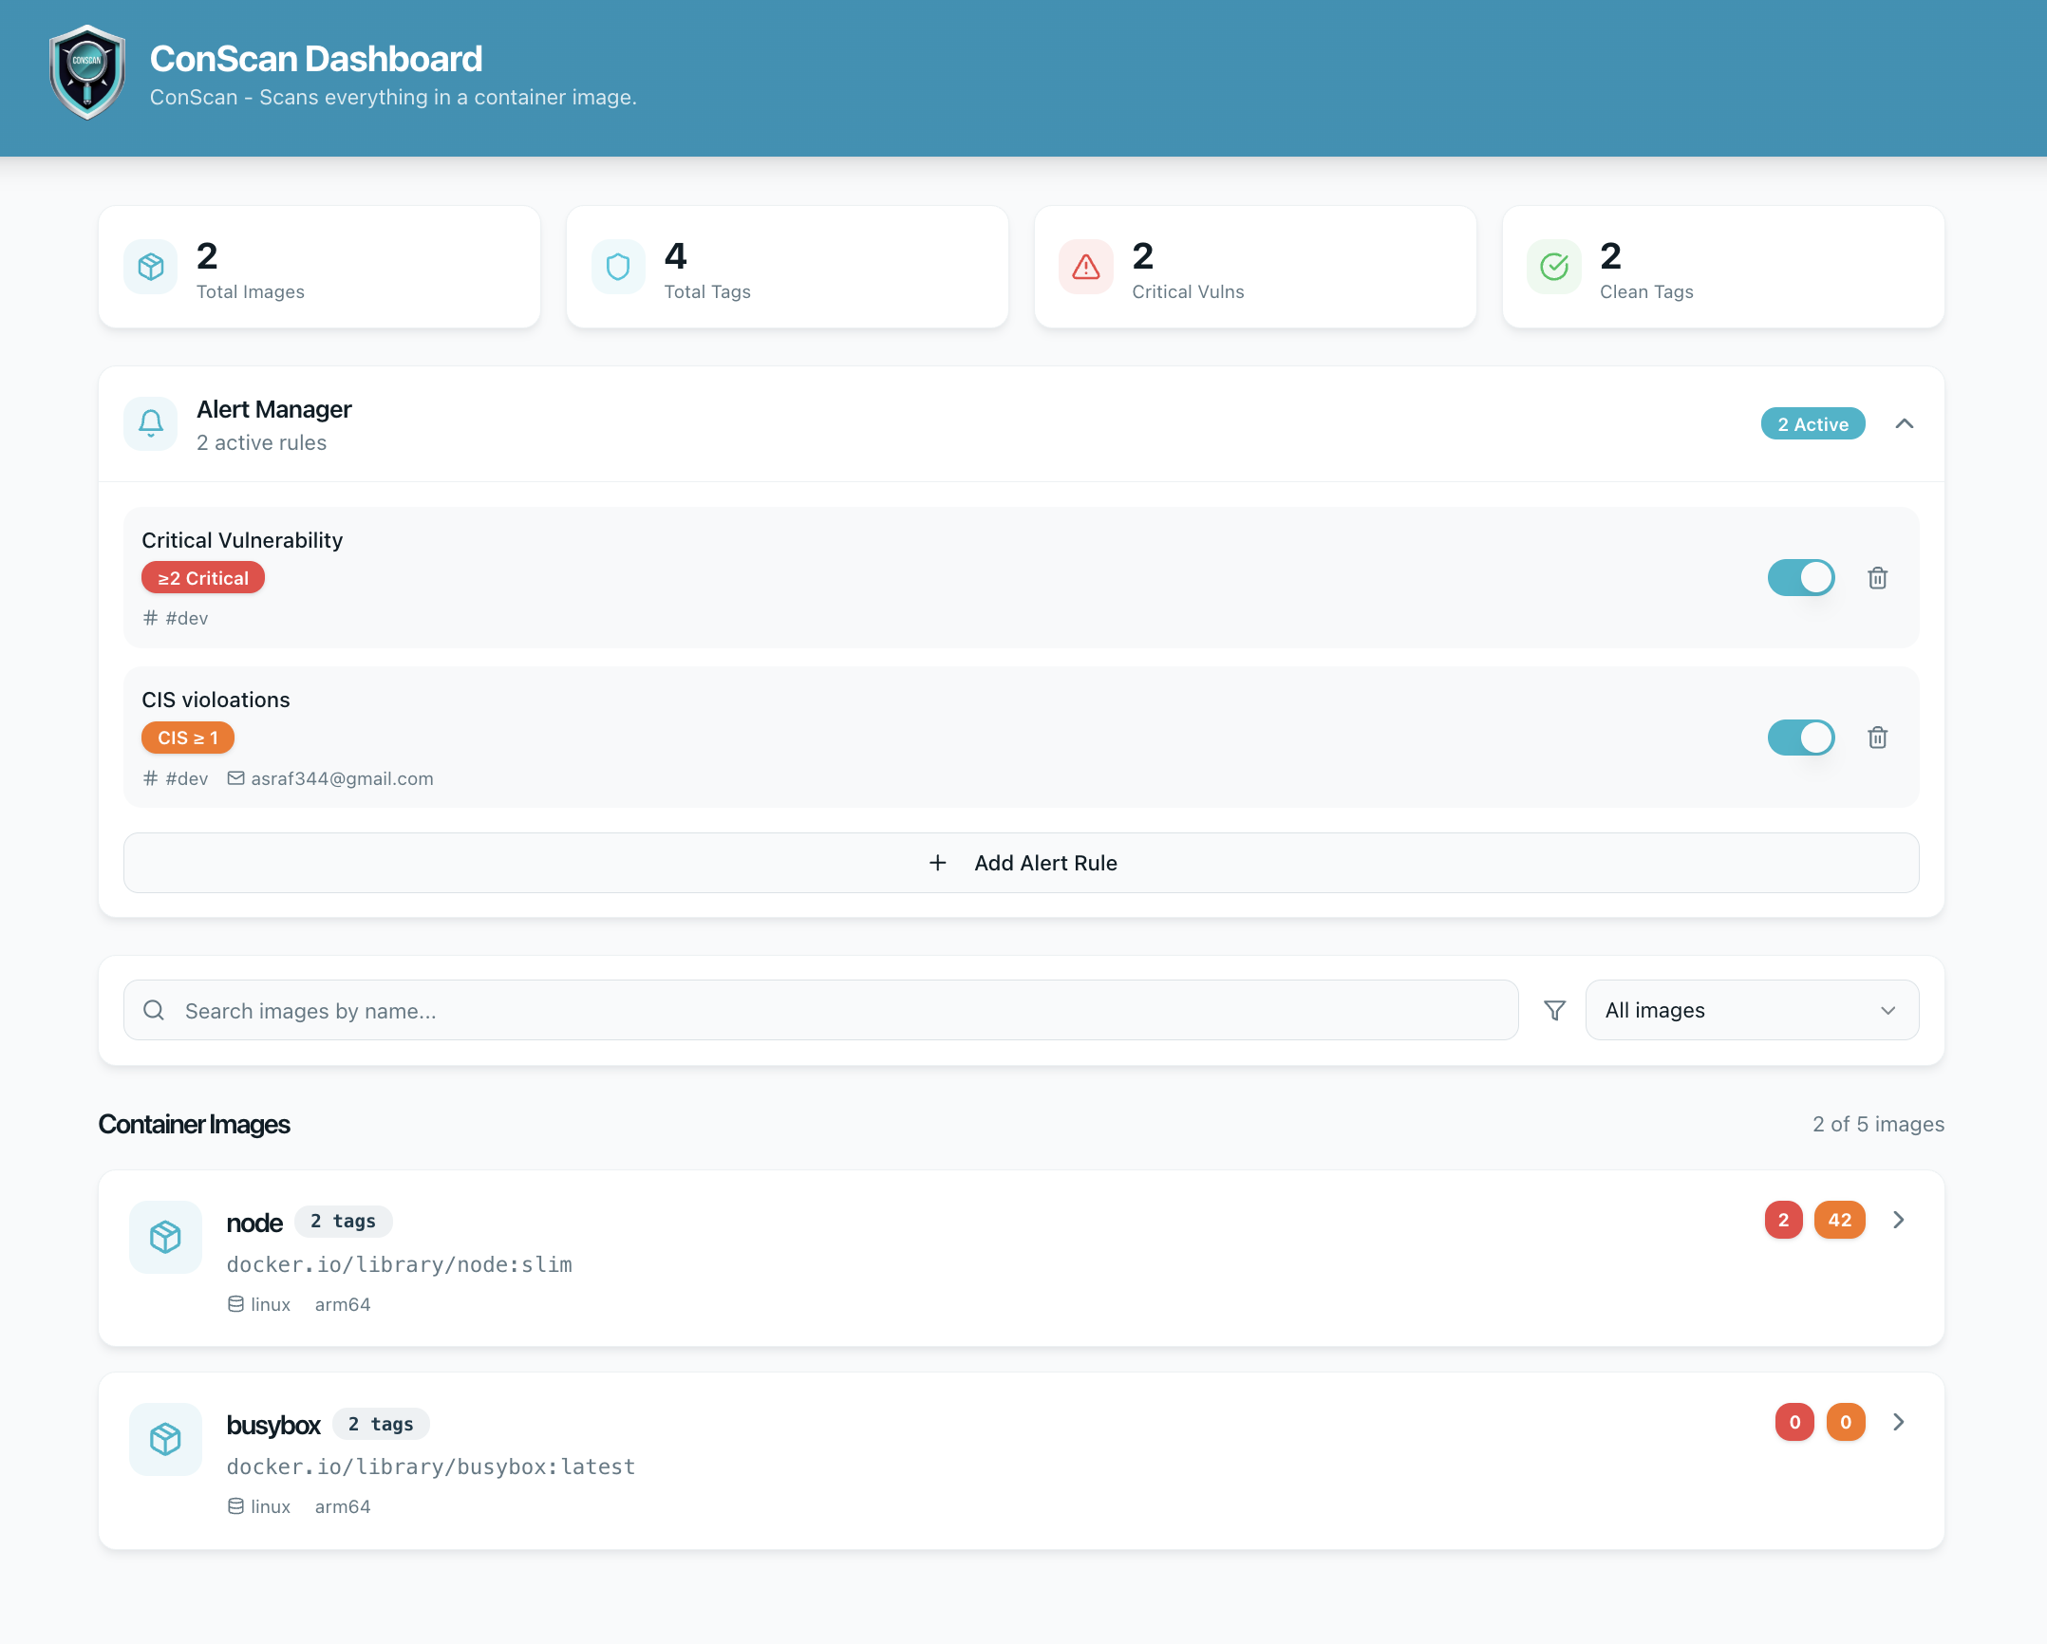Click the Total Tags shield icon
The height and width of the screenshot is (1644, 2047).
click(618, 268)
